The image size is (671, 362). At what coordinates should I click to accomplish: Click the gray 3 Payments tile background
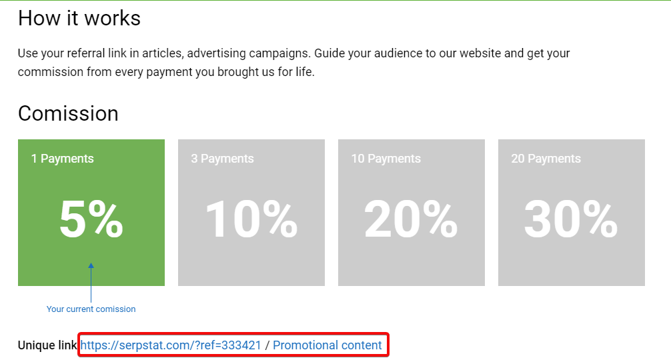[251, 265]
